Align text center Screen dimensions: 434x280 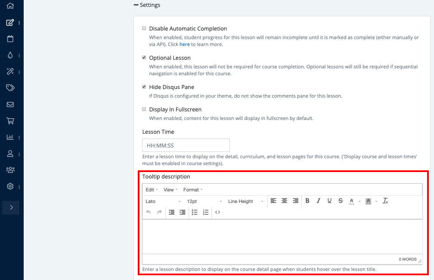click(x=284, y=201)
